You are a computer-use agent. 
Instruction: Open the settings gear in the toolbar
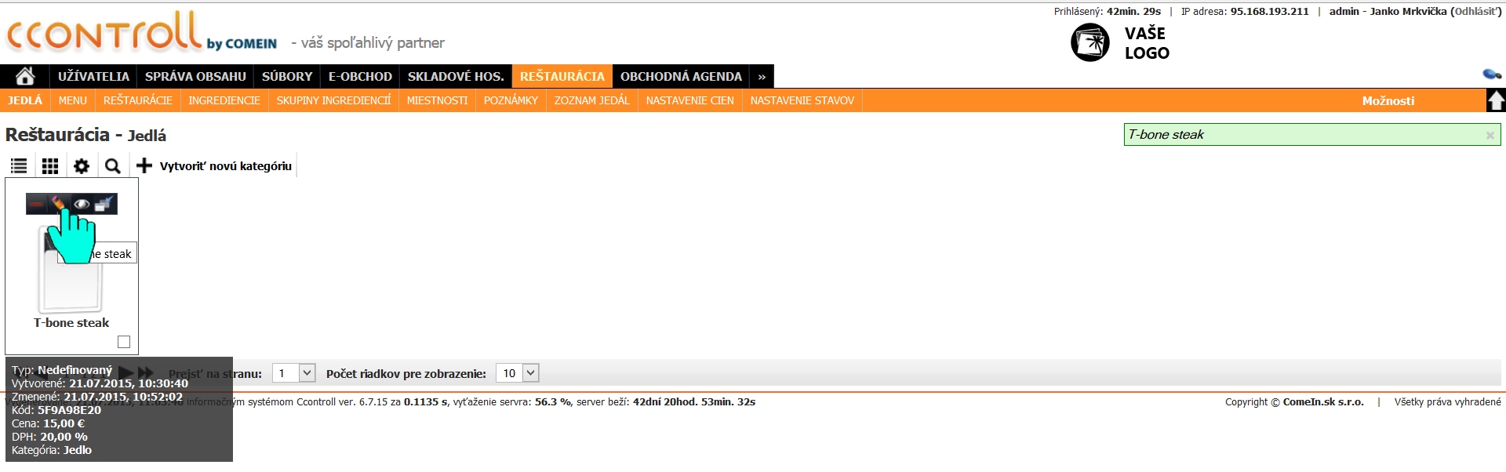[x=82, y=166]
